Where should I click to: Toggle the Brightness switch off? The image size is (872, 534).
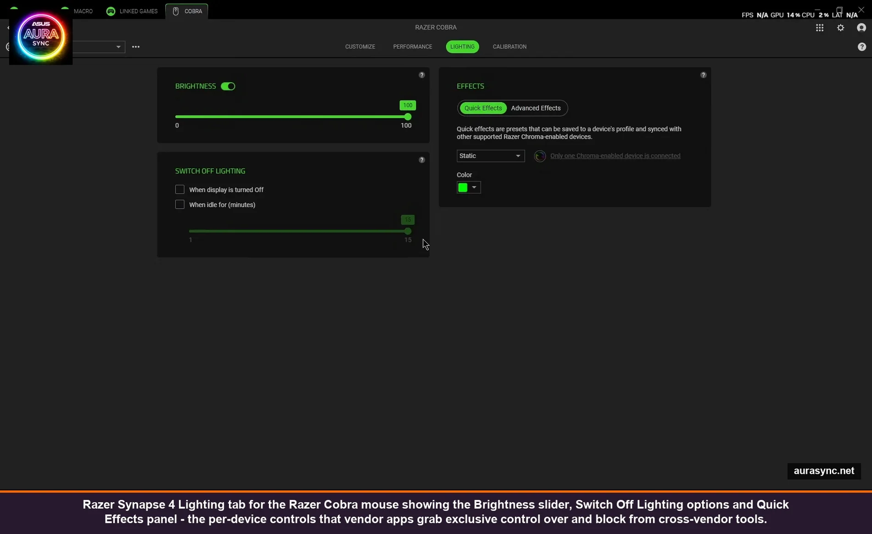tap(228, 86)
